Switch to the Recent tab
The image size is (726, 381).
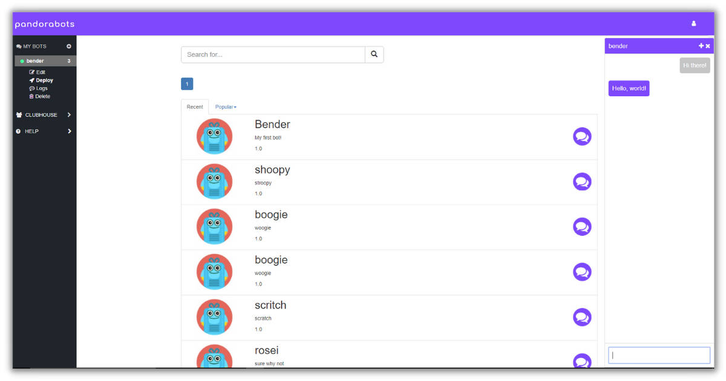click(x=195, y=106)
